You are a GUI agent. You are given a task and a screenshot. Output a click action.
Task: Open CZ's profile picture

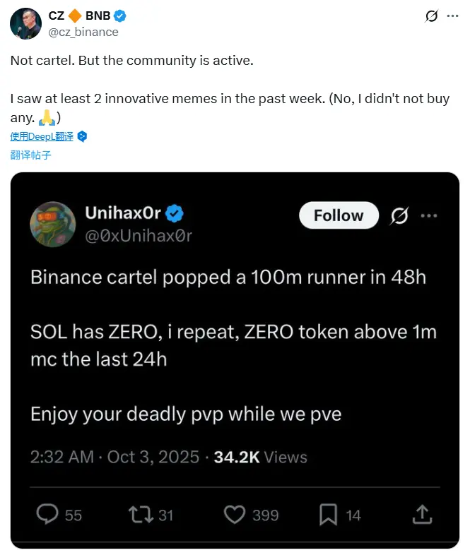pos(25,24)
